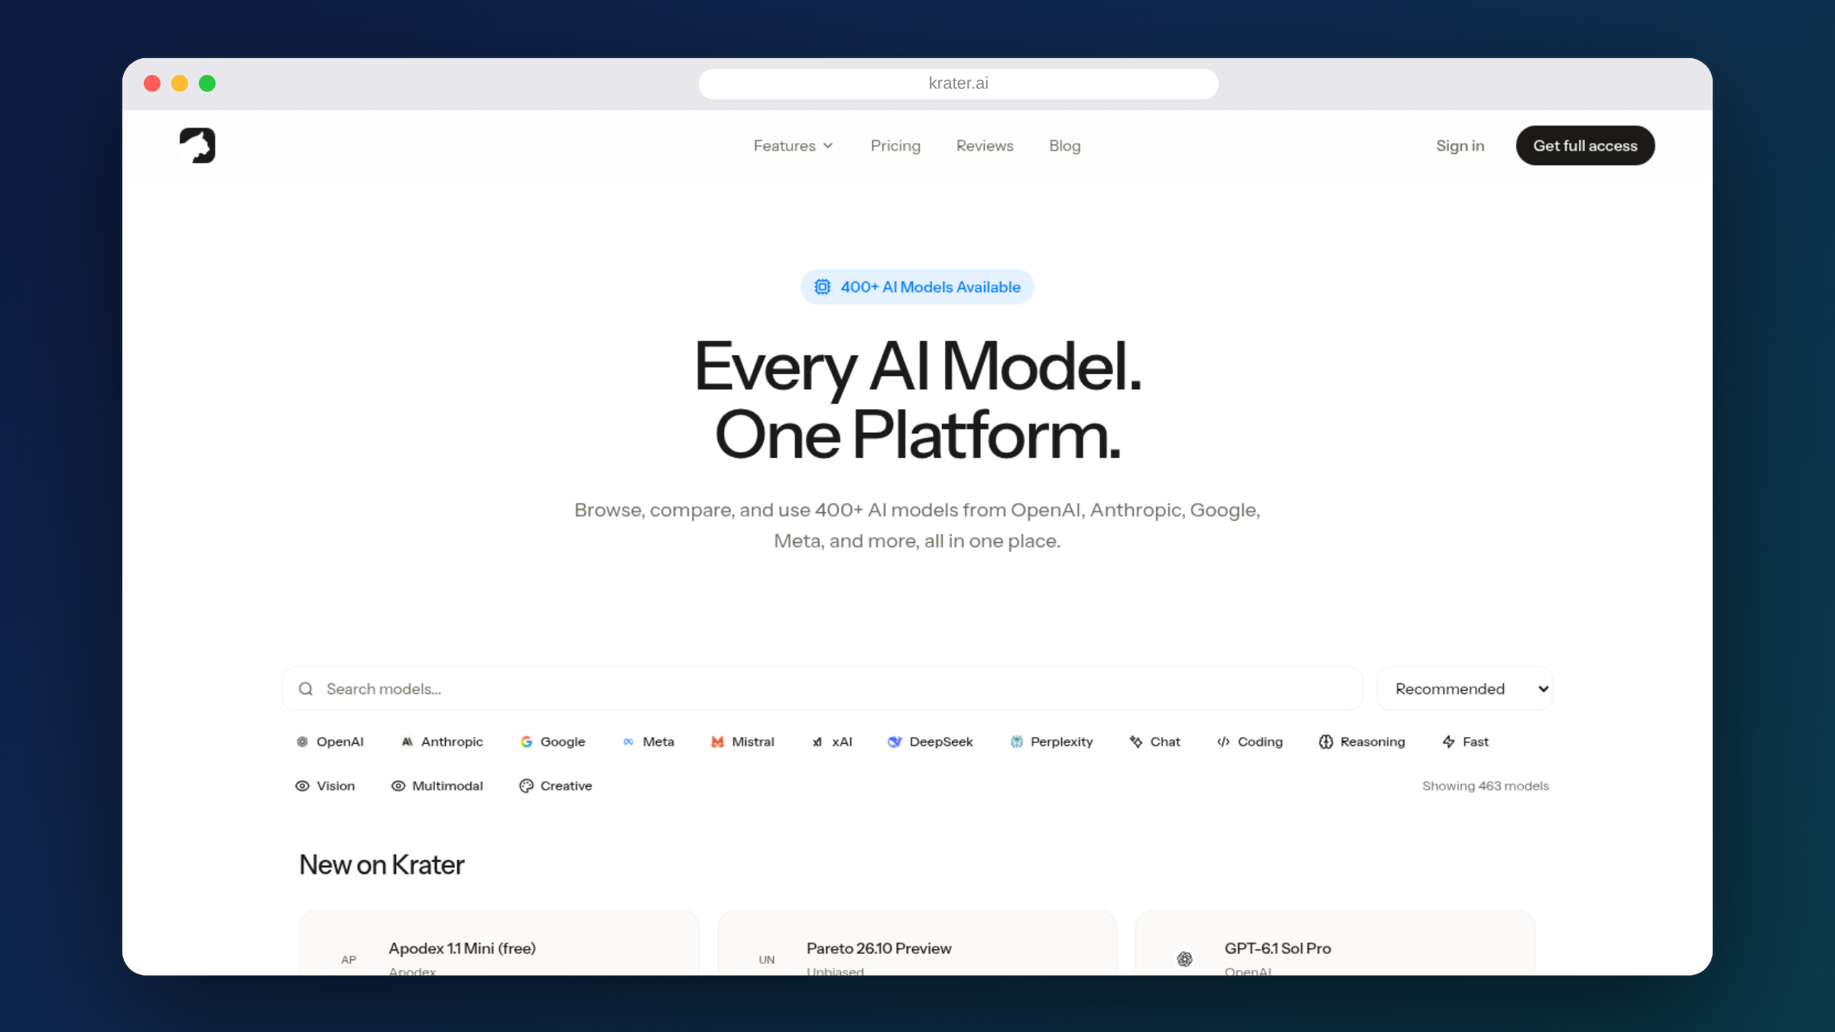Click Sign in
1835x1032 pixels.
1460,145
